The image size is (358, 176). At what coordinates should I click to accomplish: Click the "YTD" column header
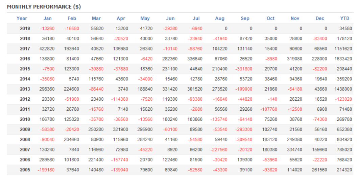[344, 18]
